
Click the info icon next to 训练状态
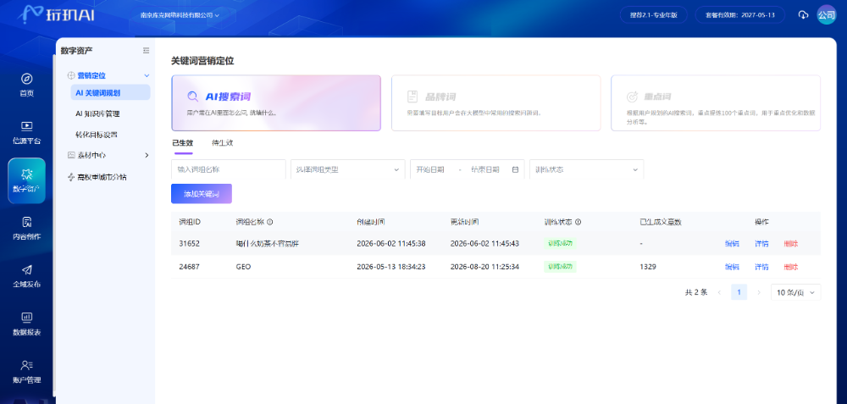578,222
